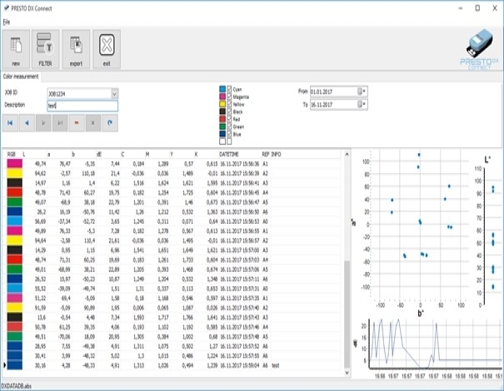Click the Black color swatch
The height and width of the screenshot is (391, 504).
click(222, 111)
